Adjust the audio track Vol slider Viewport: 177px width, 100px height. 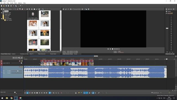18,71
